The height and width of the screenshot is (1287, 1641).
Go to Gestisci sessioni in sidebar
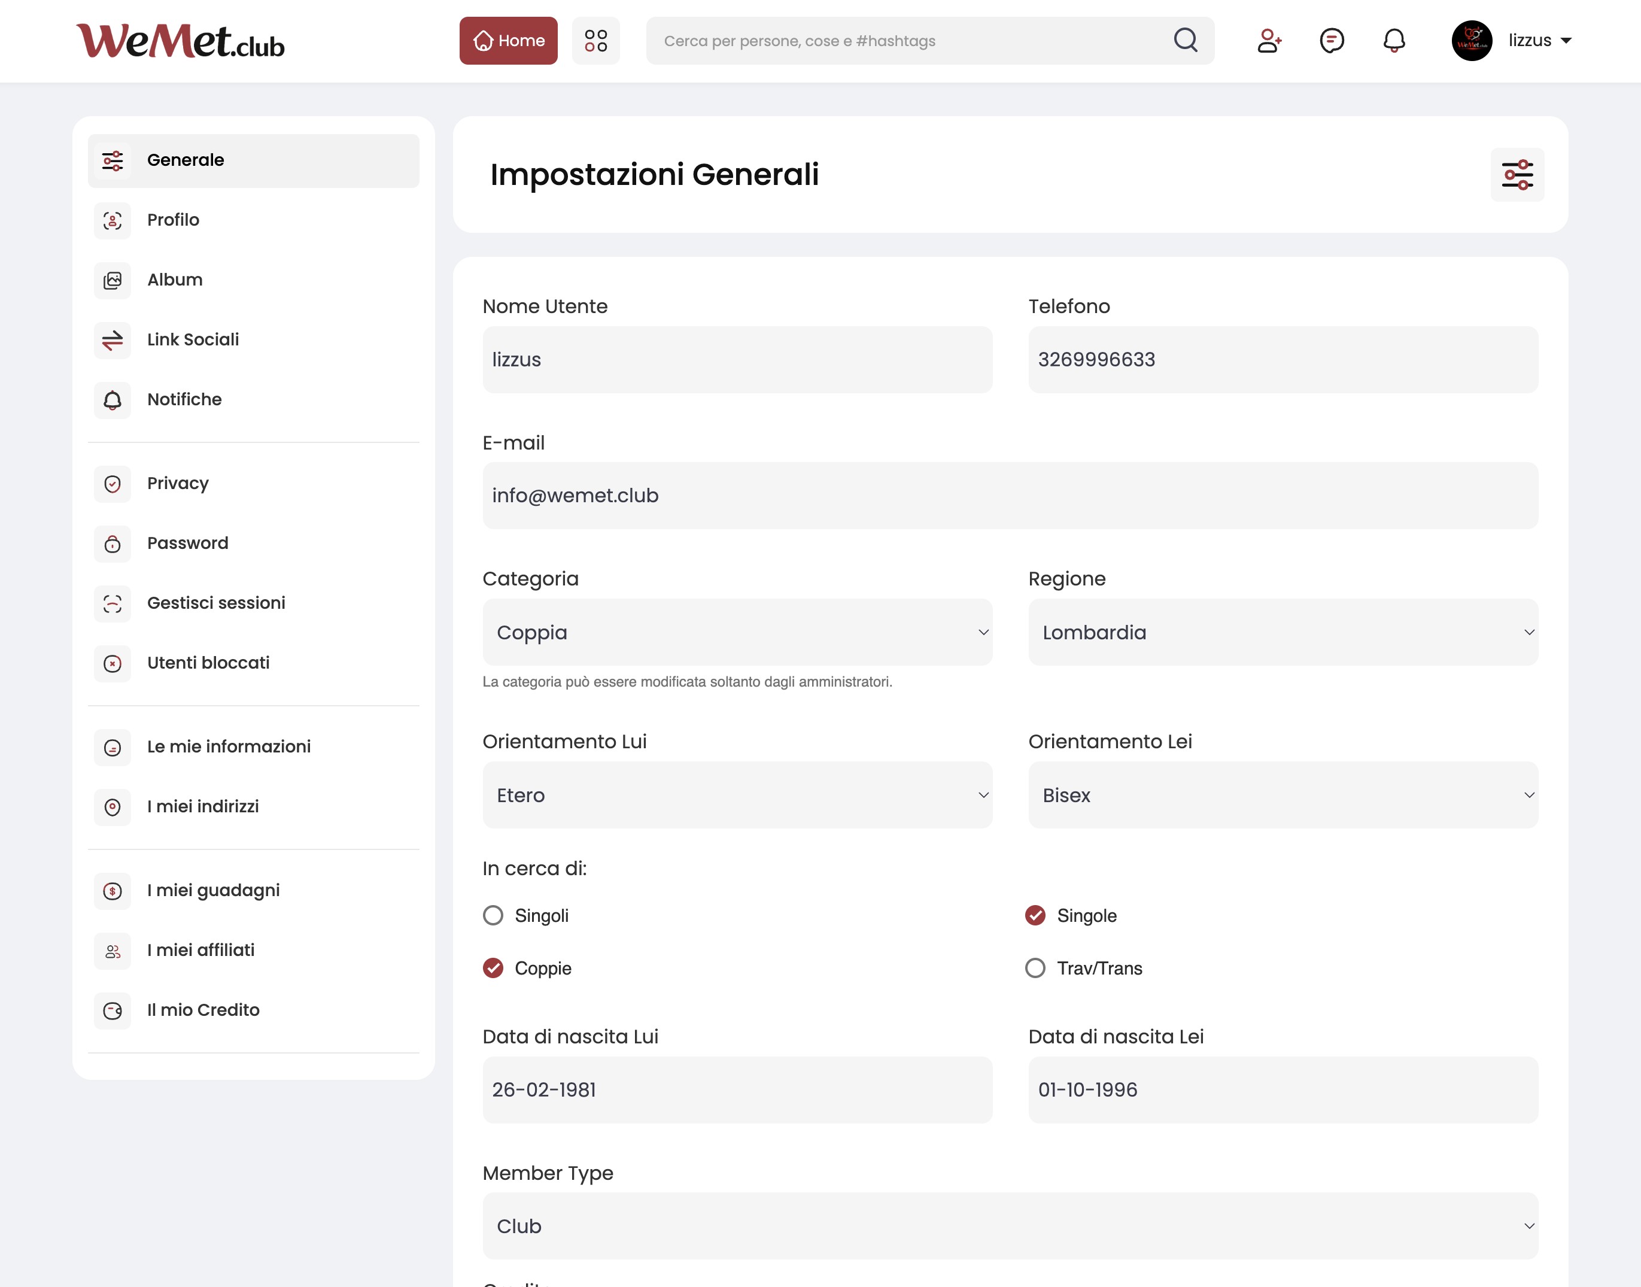coord(215,603)
